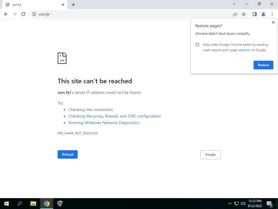The image size is (278, 209).
Task: Open Chrome's three-dot menu
Action: [x=272, y=14]
